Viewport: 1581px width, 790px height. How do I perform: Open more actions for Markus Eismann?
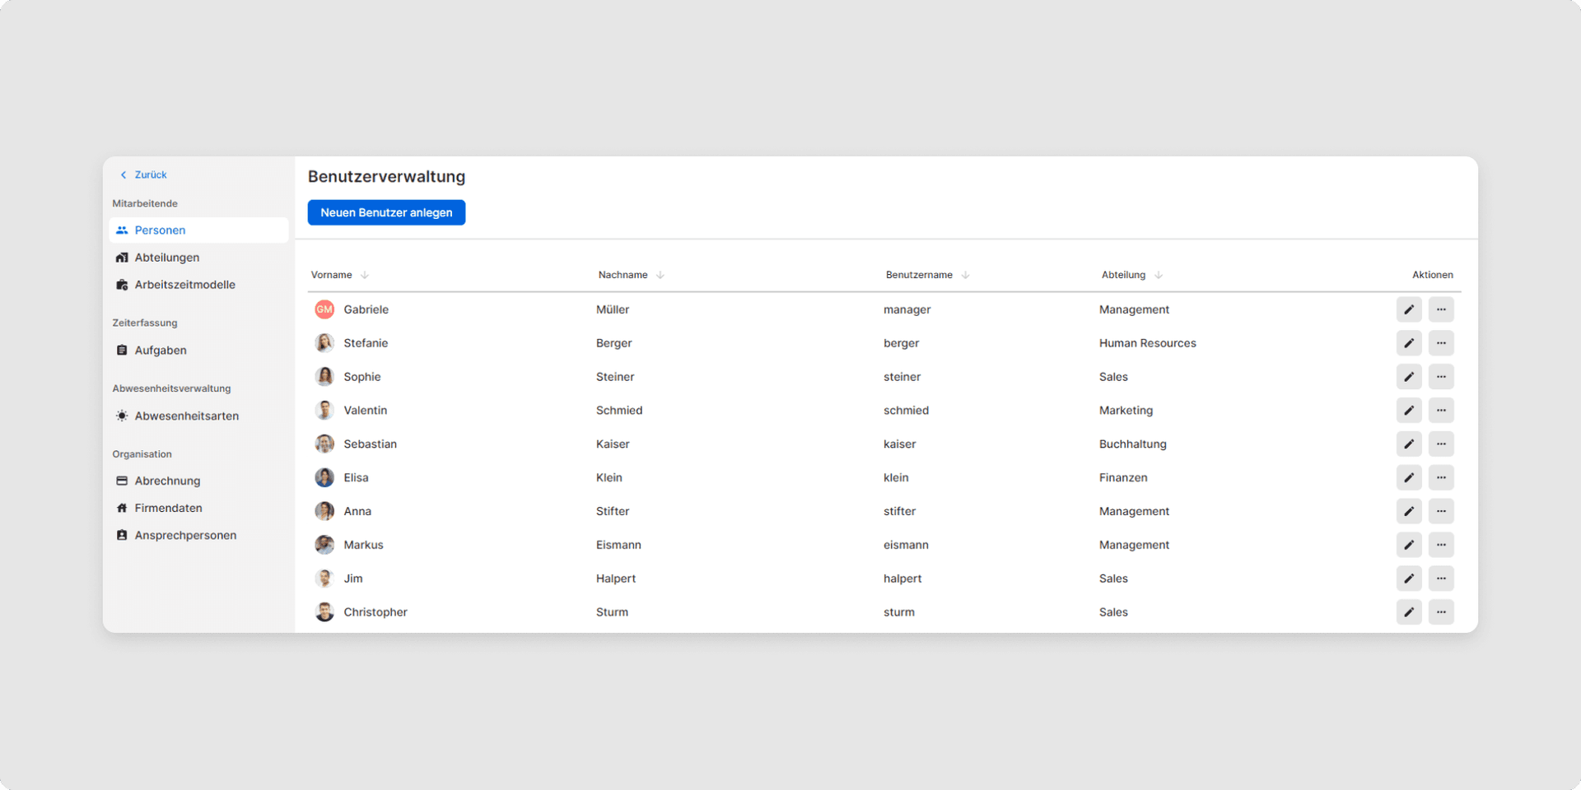click(1440, 545)
